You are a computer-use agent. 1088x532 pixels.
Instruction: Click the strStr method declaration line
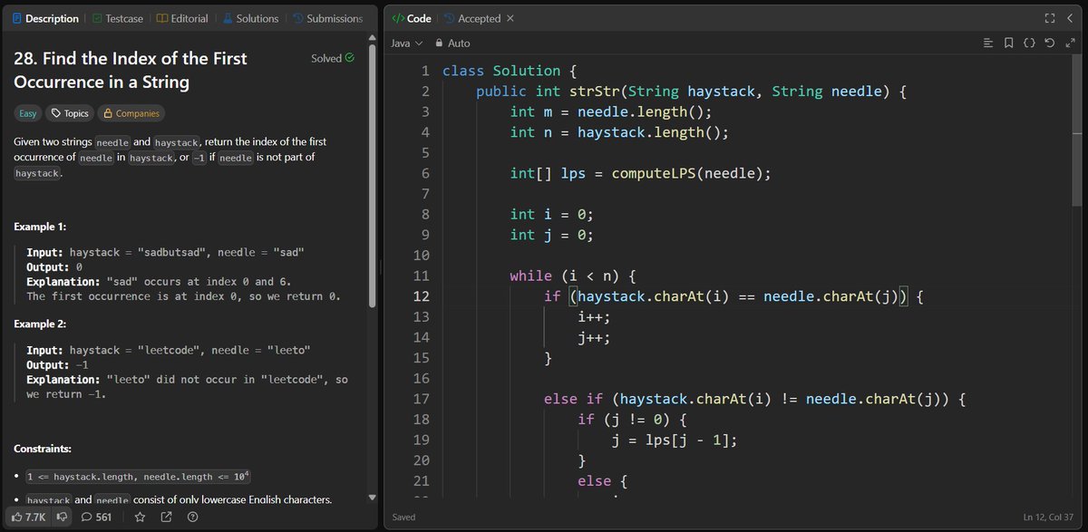click(691, 91)
